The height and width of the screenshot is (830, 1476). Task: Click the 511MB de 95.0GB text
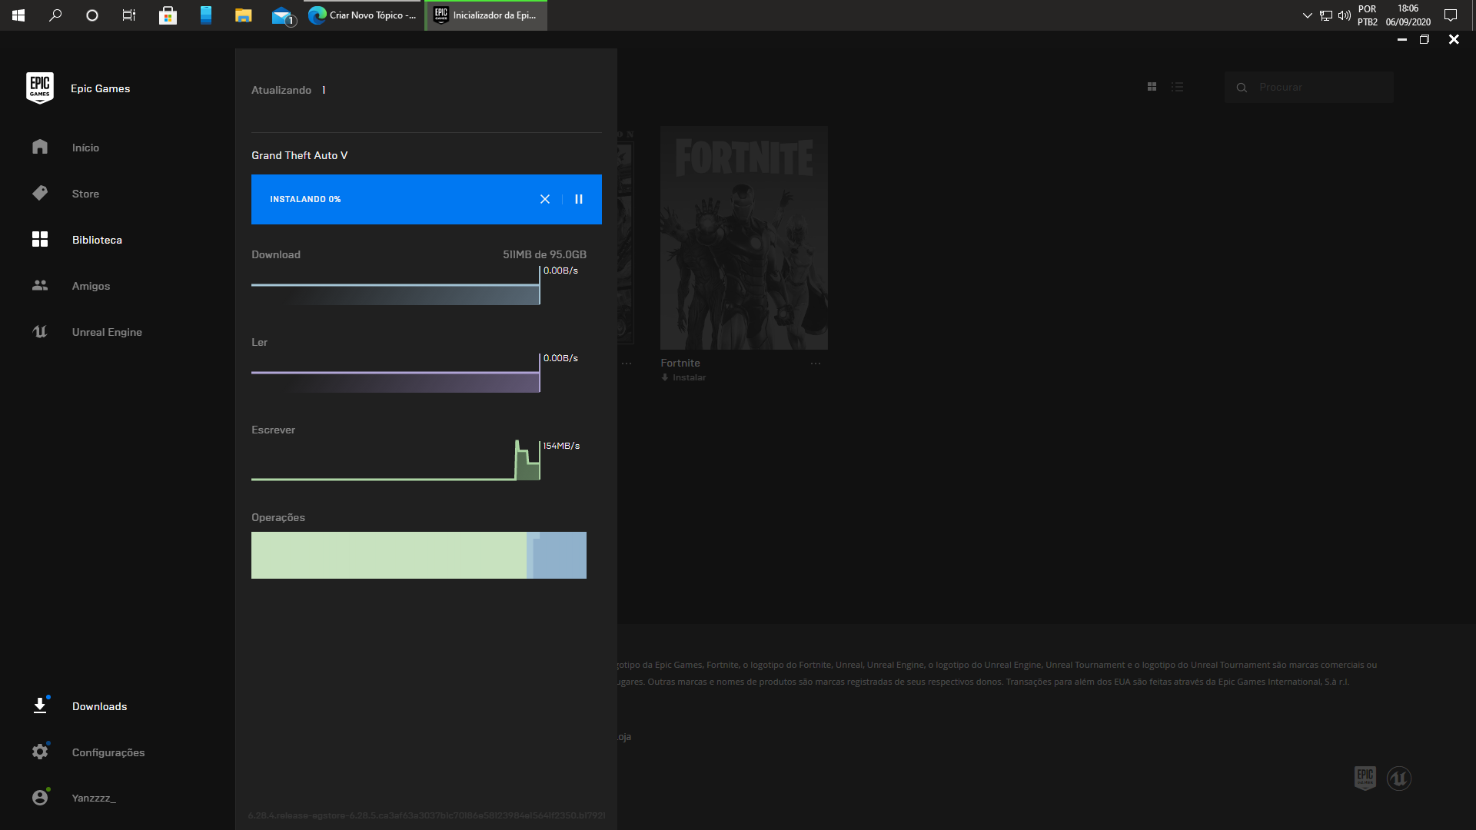(544, 254)
